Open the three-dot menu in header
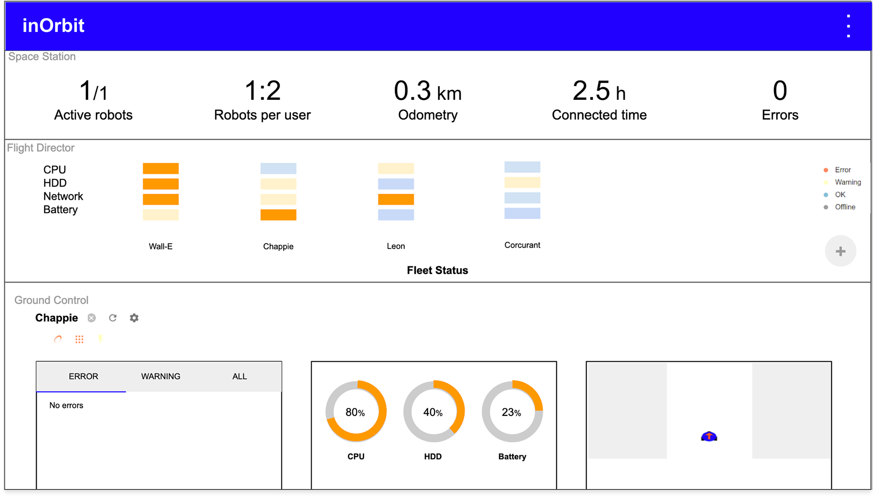This screenshot has height=498, width=876. pyautogui.click(x=848, y=26)
